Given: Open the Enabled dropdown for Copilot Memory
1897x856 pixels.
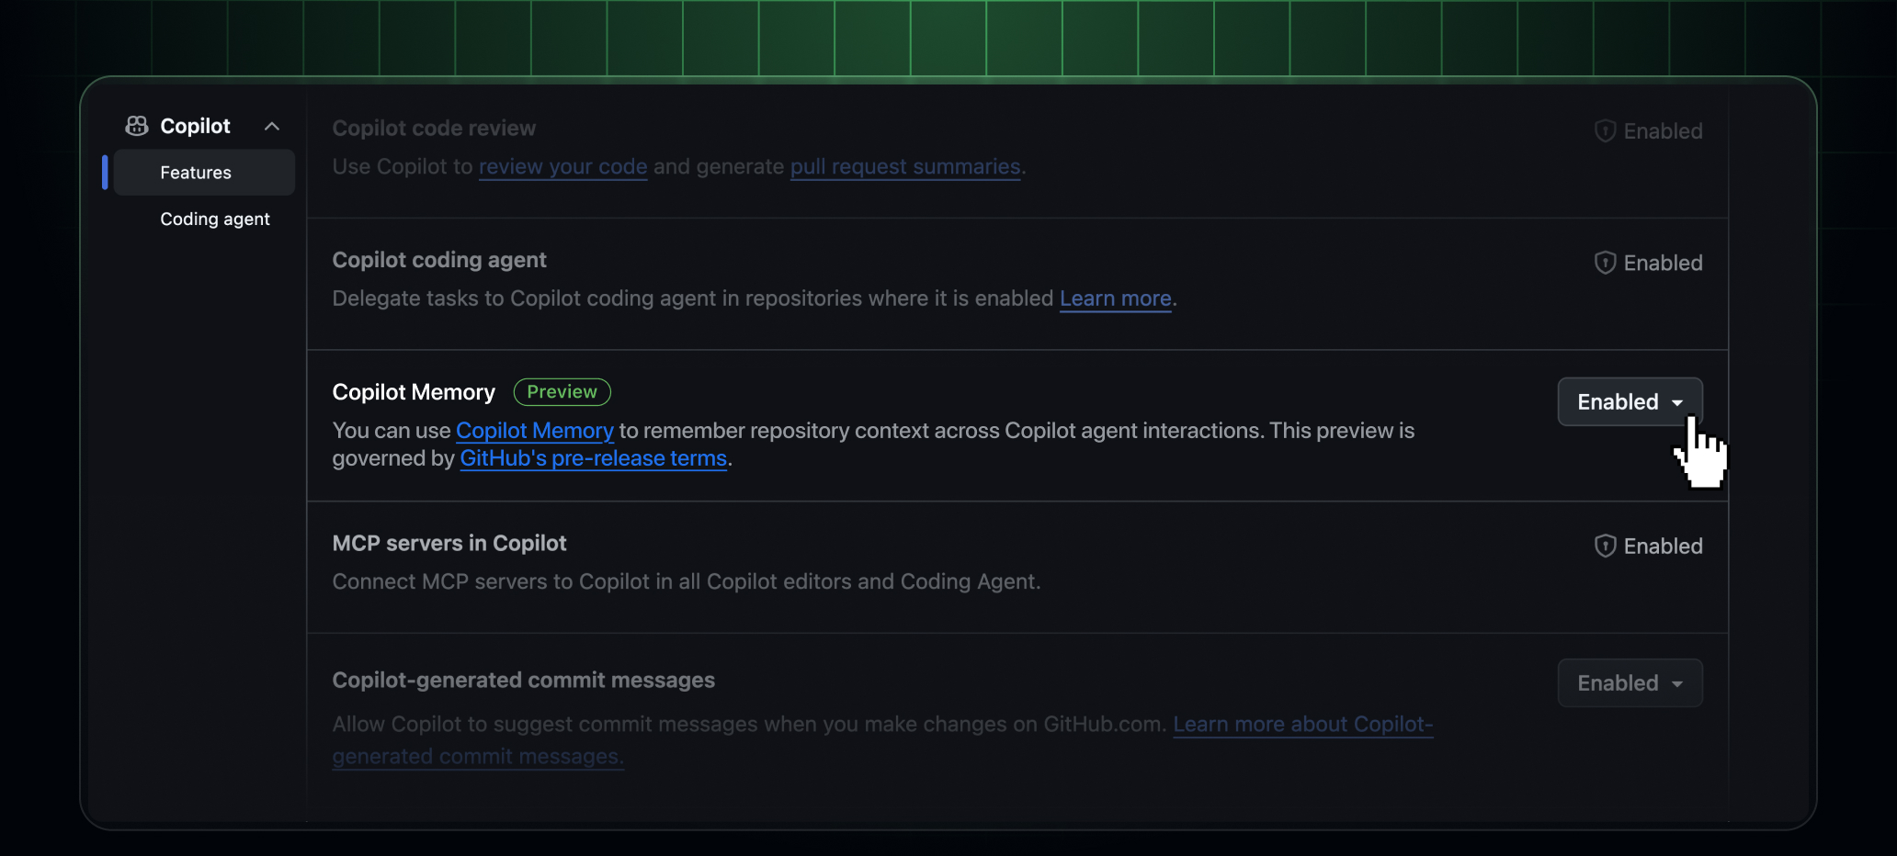Looking at the screenshot, I should point(1629,401).
